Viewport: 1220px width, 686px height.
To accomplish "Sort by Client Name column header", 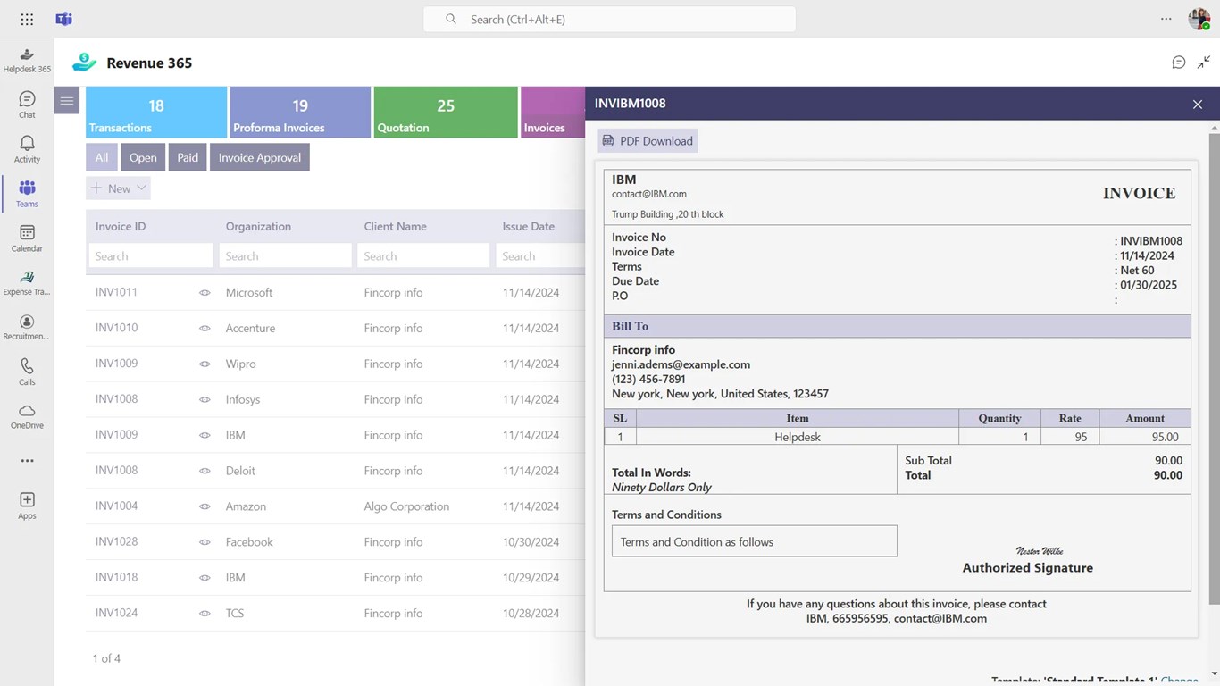I will (395, 226).
